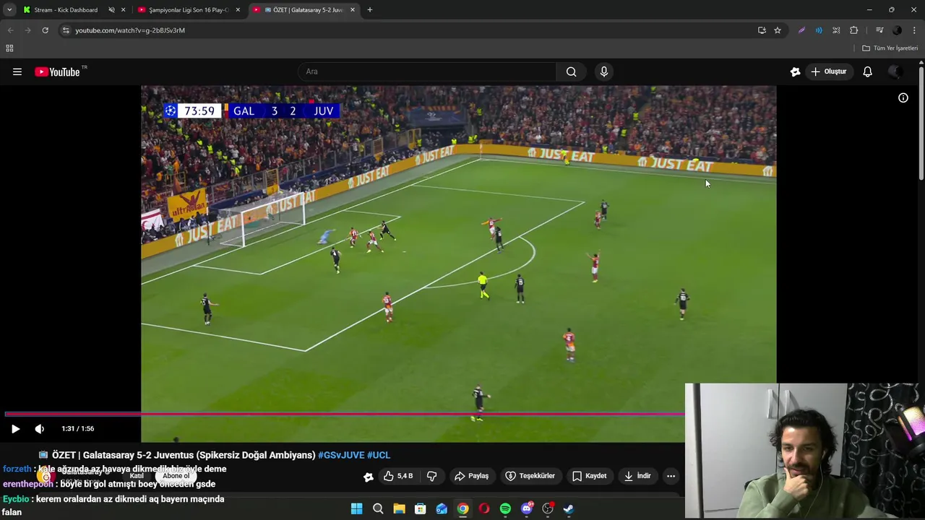Join the channel with Katıl
The height and width of the screenshot is (520, 925).
coord(137,476)
